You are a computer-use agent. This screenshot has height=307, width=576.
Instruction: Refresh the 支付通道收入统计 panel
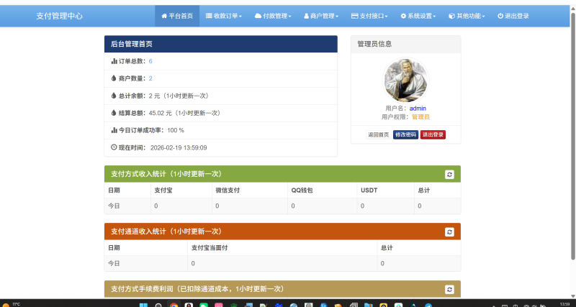point(449,232)
